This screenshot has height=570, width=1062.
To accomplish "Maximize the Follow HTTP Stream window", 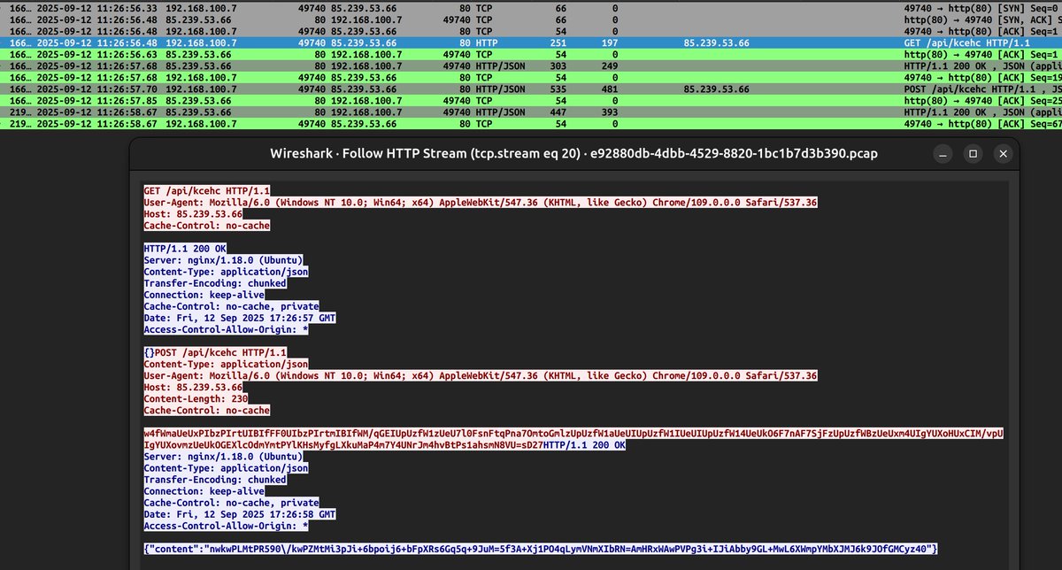I will [973, 154].
